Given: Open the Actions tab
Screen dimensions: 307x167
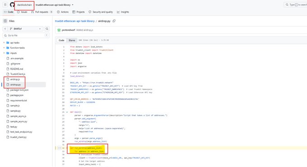Looking at the screenshot, I should (x=63, y=12).
